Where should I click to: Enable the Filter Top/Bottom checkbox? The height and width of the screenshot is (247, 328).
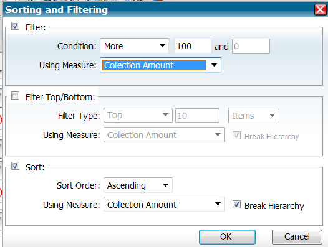(15, 96)
